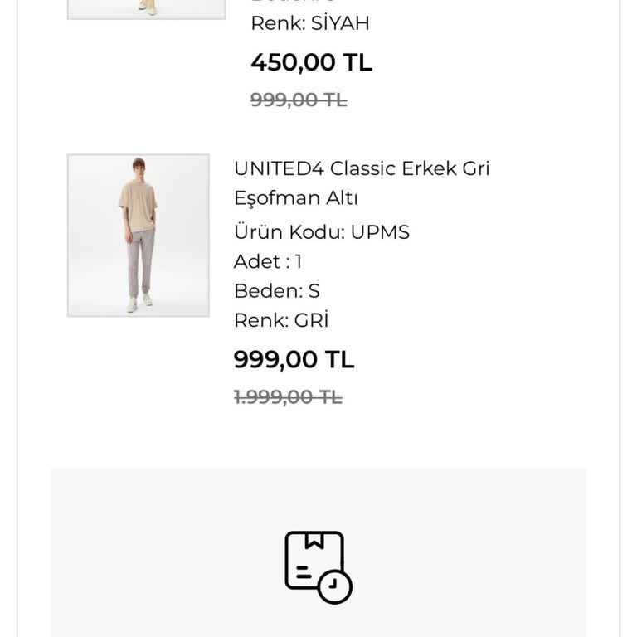Select the Ürün Kodu: UPMS line
The height and width of the screenshot is (637, 637).
point(322,232)
